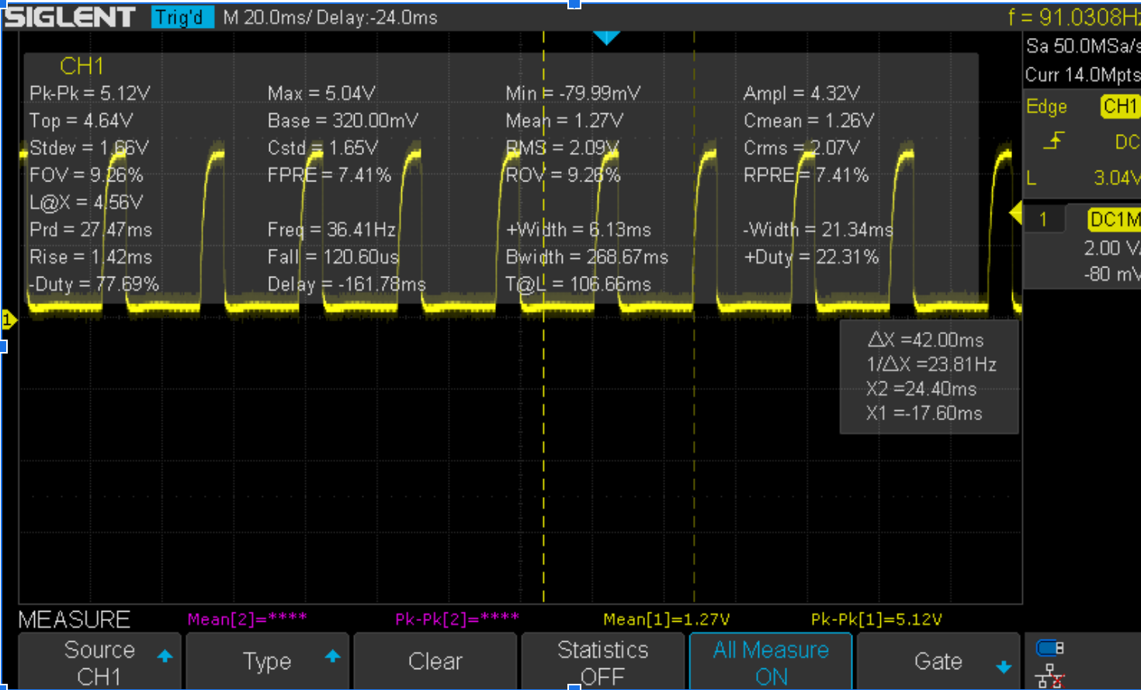
Task: Click the Fall = 120.60us measurement
Action: tap(333, 257)
